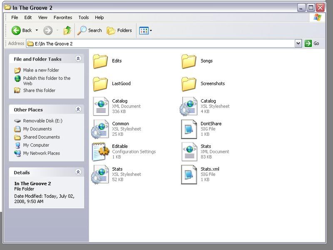
Task: Toggle the Folders pane button
Action: click(x=119, y=30)
